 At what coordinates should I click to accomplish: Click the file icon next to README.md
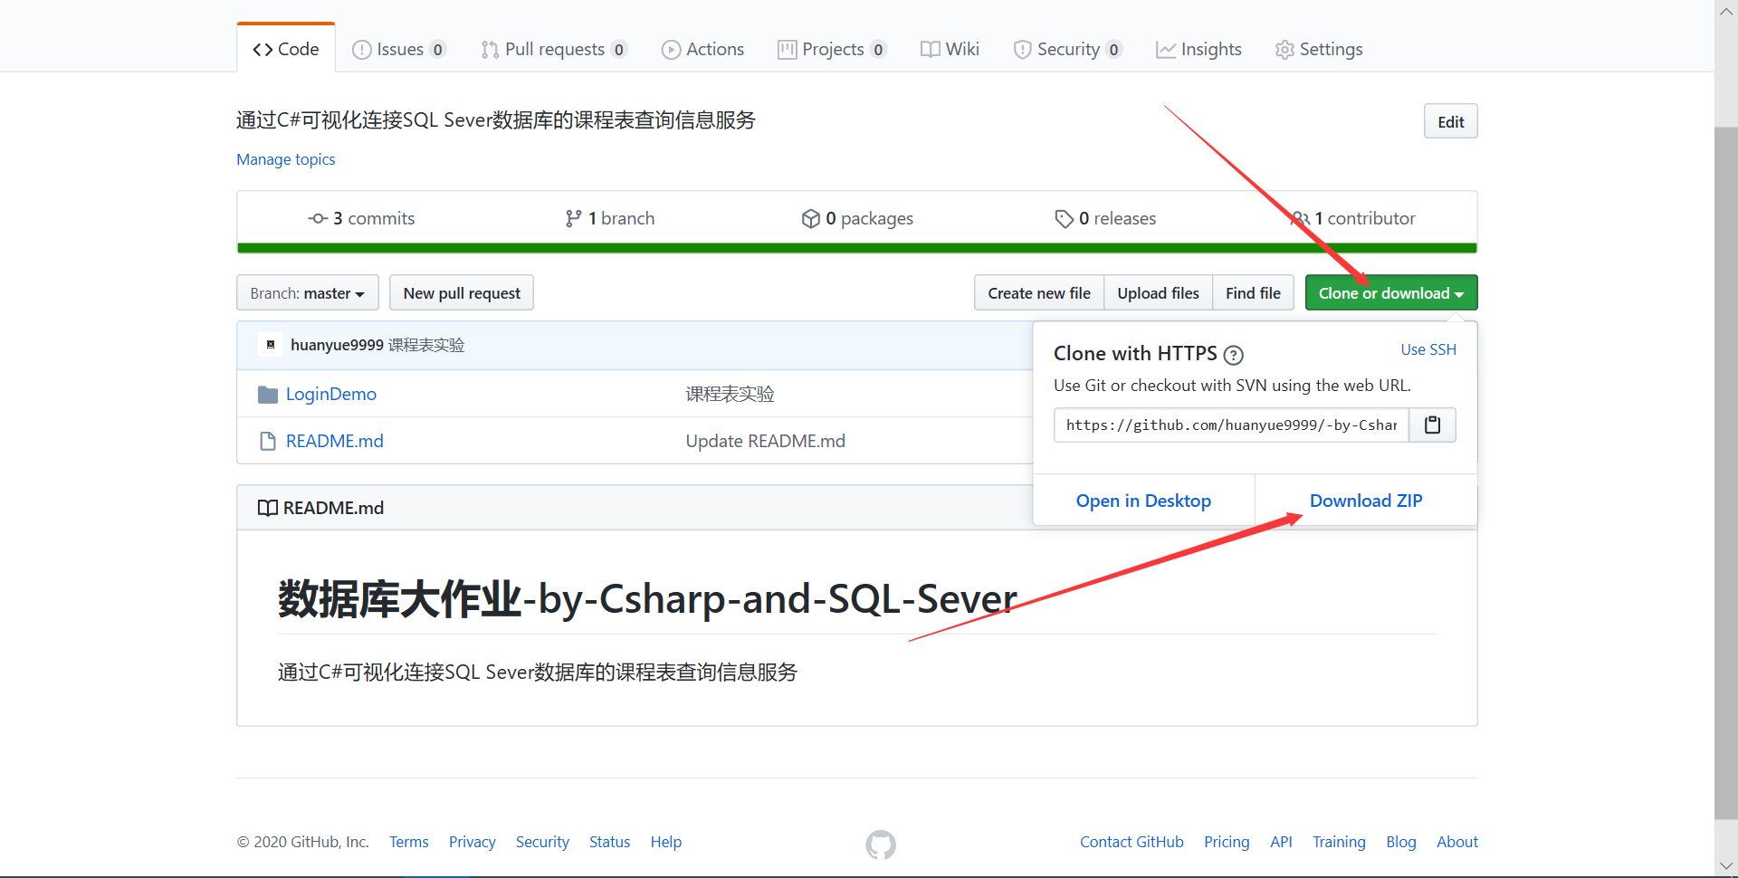point(267,441)
